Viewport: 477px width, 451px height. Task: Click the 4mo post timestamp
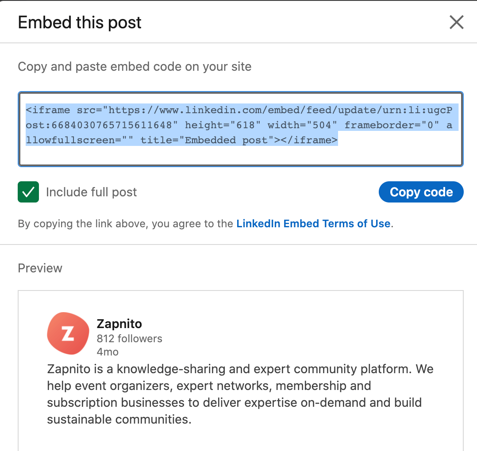[x=108, y=352]
